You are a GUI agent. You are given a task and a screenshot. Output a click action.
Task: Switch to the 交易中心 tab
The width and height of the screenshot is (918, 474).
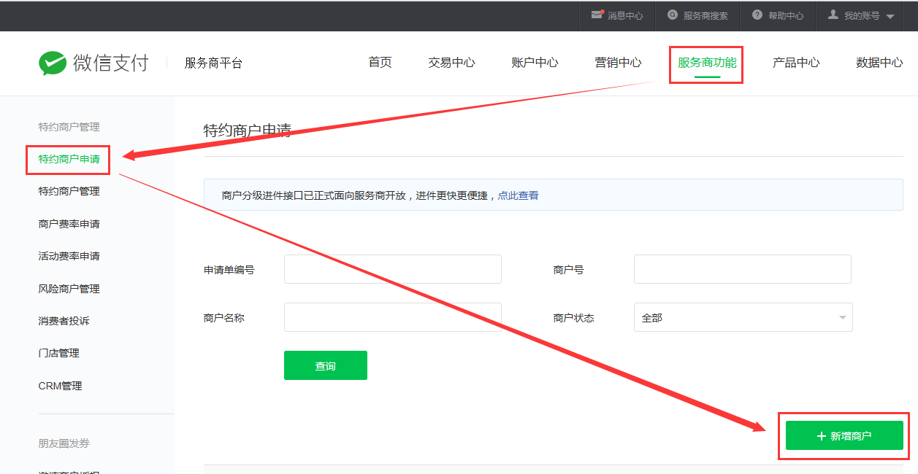pos(451,63)
